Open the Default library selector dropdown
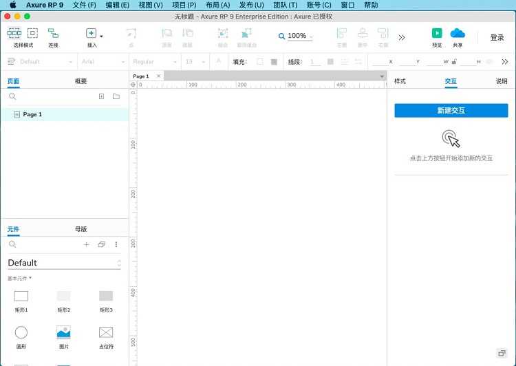This screenshot has width=516, height=366. coord(64,263)
